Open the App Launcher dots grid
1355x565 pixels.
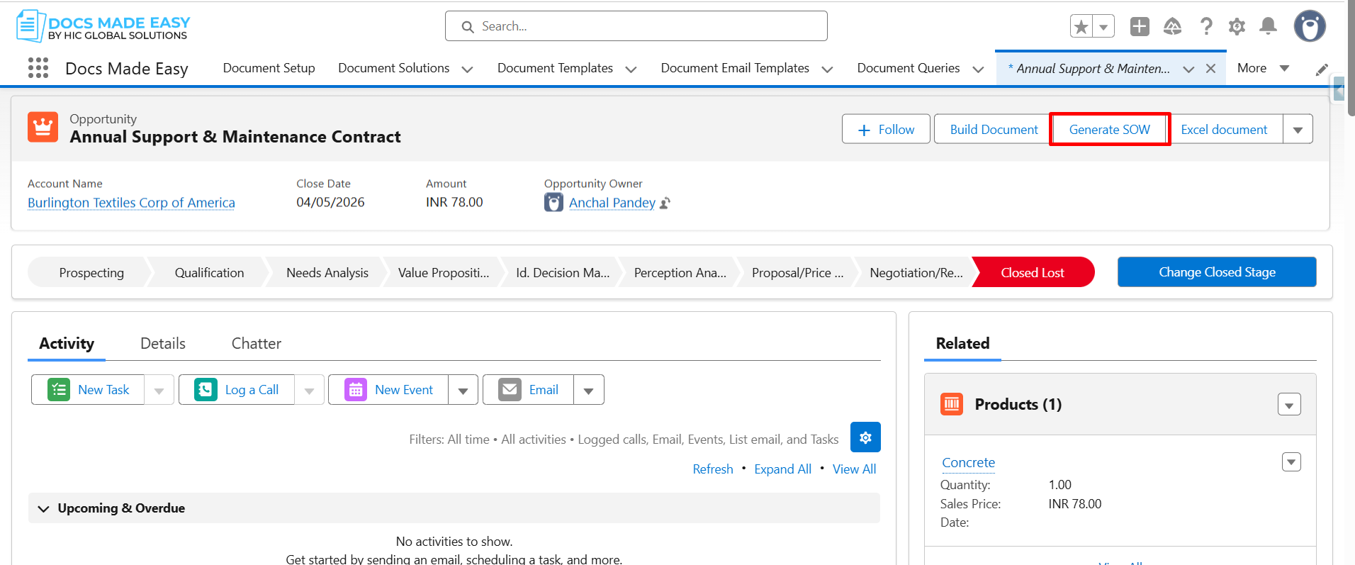(x=38, y=68)
